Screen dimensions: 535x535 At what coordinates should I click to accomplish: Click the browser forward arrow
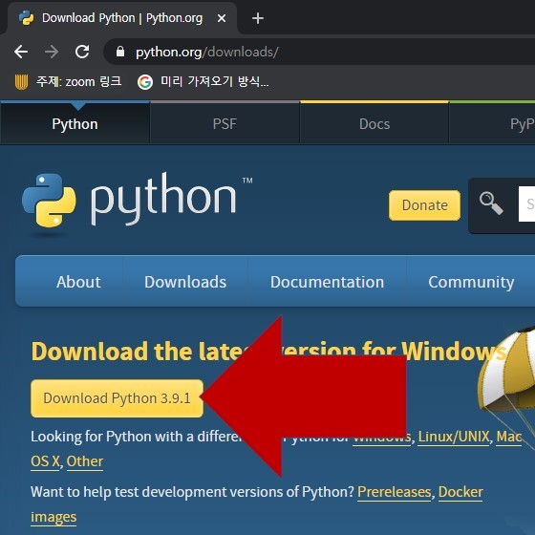(52, 52)
